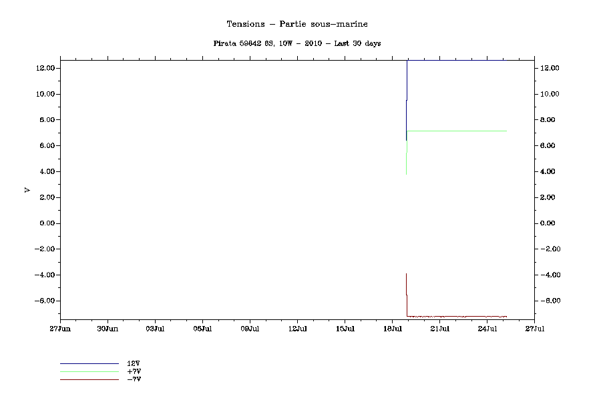Image resolution: width=595 pixels, height=420 pixels.
Task: Select the -7V legend label
Action: tap(134, 379)
